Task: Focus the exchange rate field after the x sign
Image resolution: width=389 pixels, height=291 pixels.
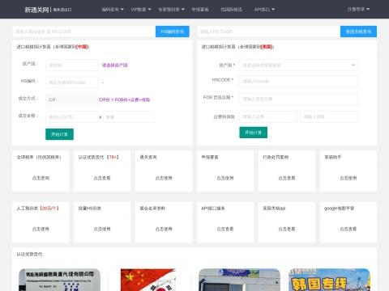Action: click(129, 117)
